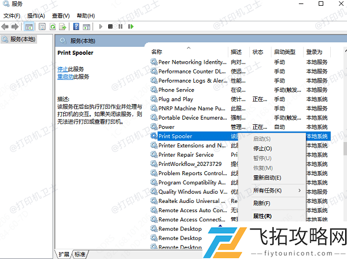Expand 所有任务(K) submenu arrow
The height and width of the screenshot is (259, 347).
coord(300,190)
